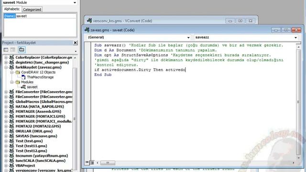Minimize the saveet (Code) window
Viewport: 306px width, 172px height.
click(276, 30)
